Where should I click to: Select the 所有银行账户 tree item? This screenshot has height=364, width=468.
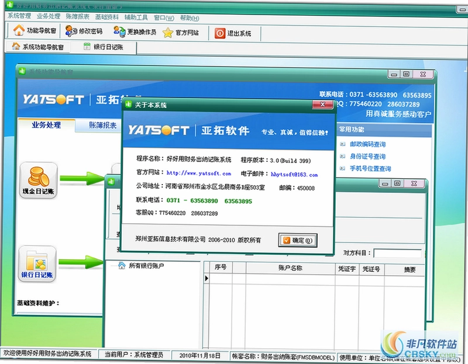click(146, 266)
